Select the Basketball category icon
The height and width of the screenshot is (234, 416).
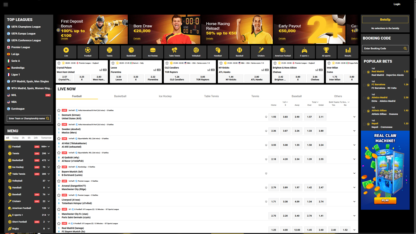pyautogui.click(x=131, y=50)
